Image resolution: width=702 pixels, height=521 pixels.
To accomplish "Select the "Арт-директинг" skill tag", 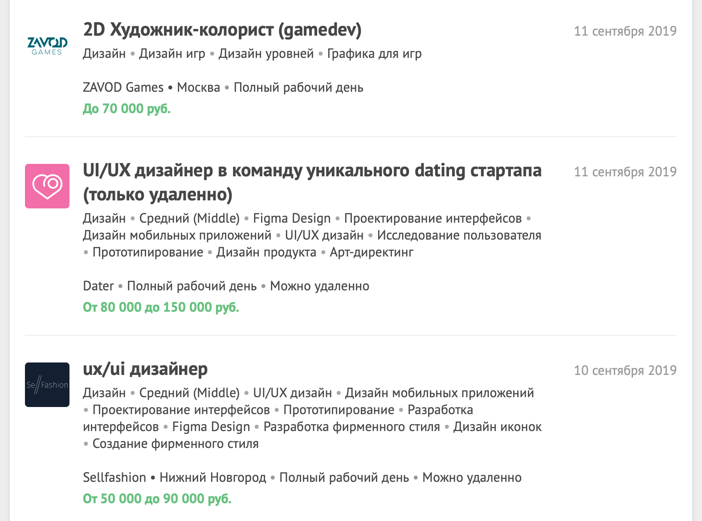I will (371, 252).
